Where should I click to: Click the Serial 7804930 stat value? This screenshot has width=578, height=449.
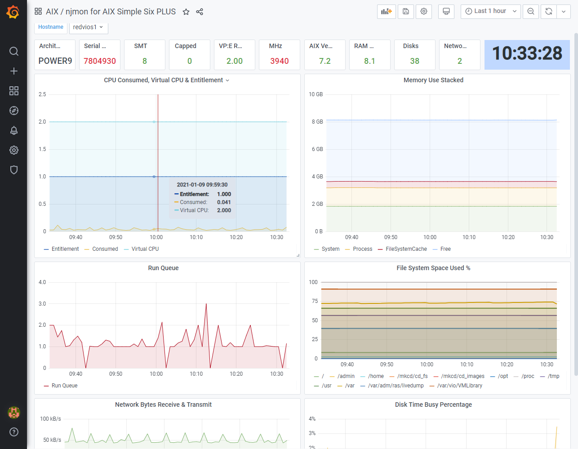coord(100,61)
